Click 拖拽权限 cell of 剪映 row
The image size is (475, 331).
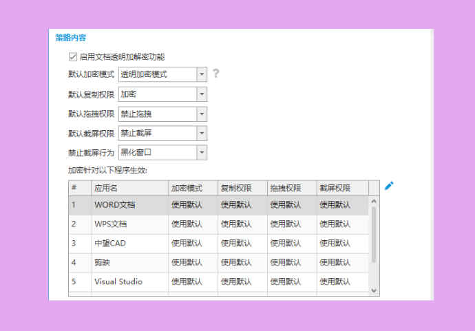(x=292, y=263)
